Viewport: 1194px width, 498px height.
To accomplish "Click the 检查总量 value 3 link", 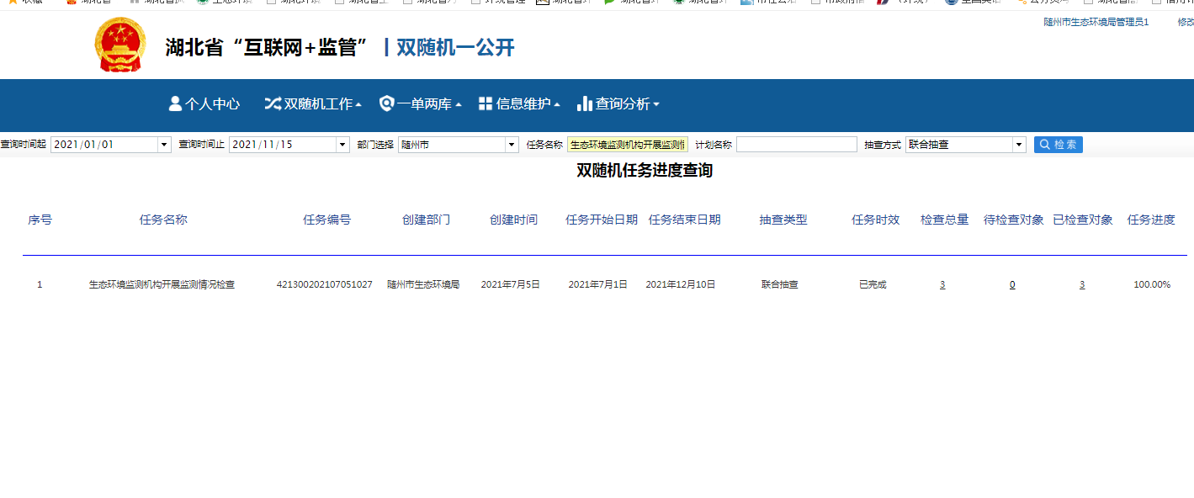I will (x=942, y=285).
